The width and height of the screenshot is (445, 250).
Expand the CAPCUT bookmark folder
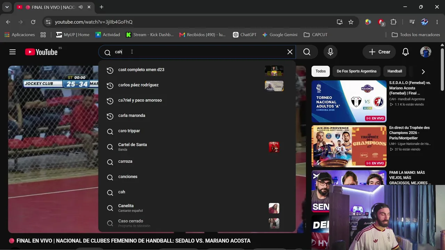[316, 35]
